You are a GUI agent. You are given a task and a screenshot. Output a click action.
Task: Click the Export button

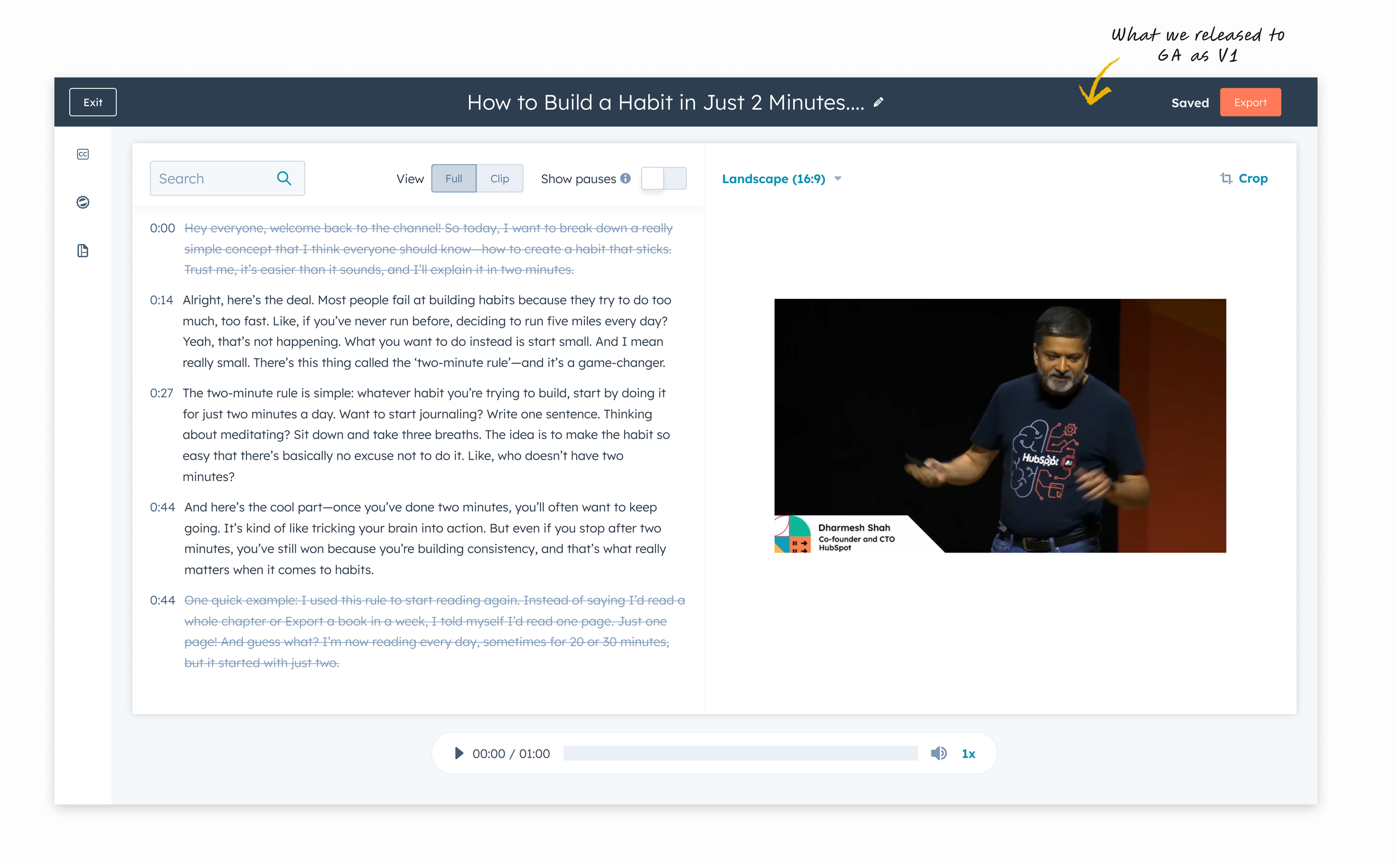click(1250, 103)
